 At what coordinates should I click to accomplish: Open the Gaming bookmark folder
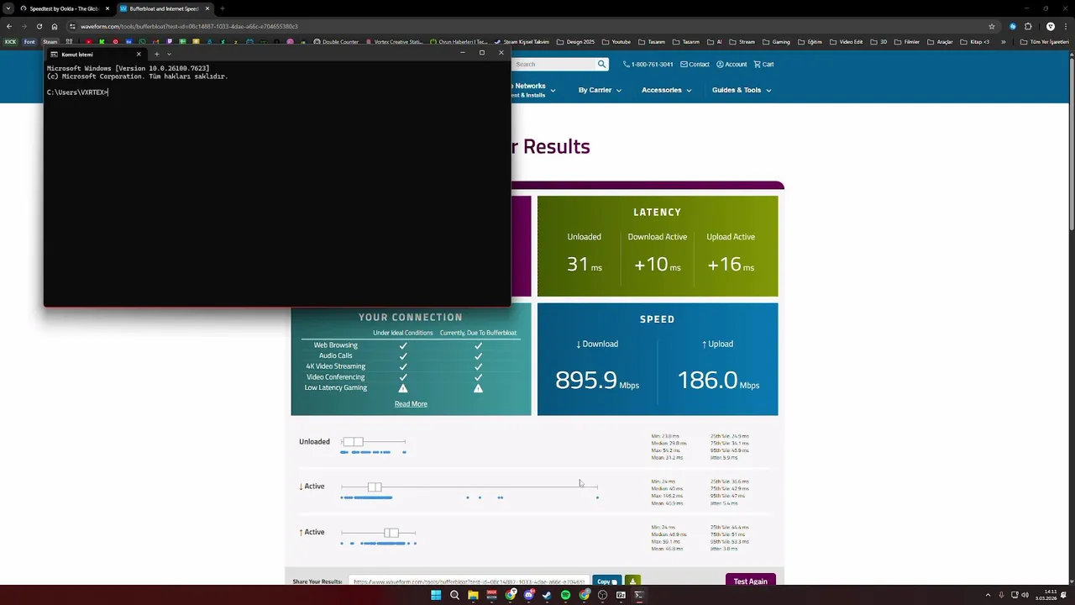point(776,41)
